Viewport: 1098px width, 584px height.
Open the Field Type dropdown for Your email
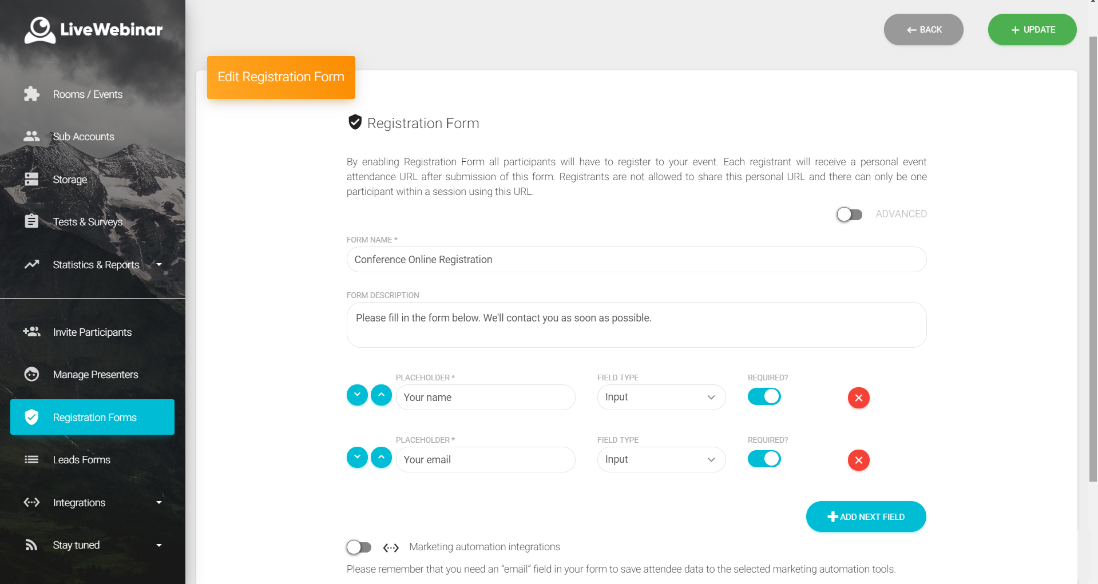pyautogui.click(x=661, y=459)
